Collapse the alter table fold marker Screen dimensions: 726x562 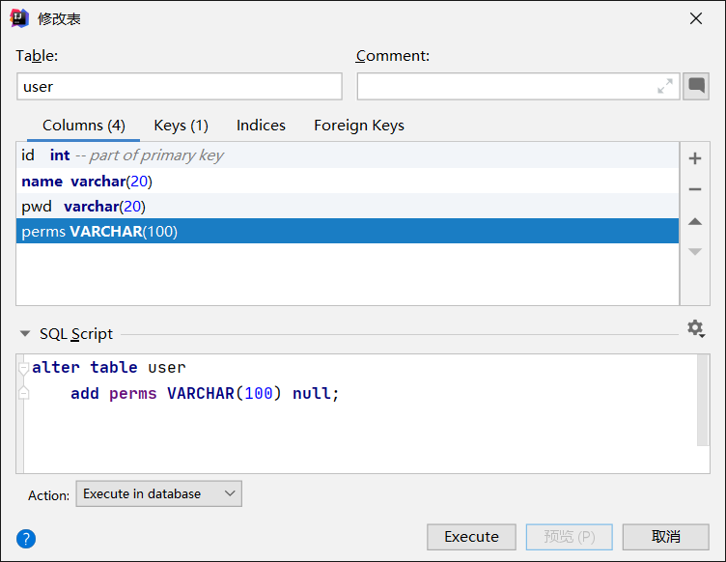[23, 368]
